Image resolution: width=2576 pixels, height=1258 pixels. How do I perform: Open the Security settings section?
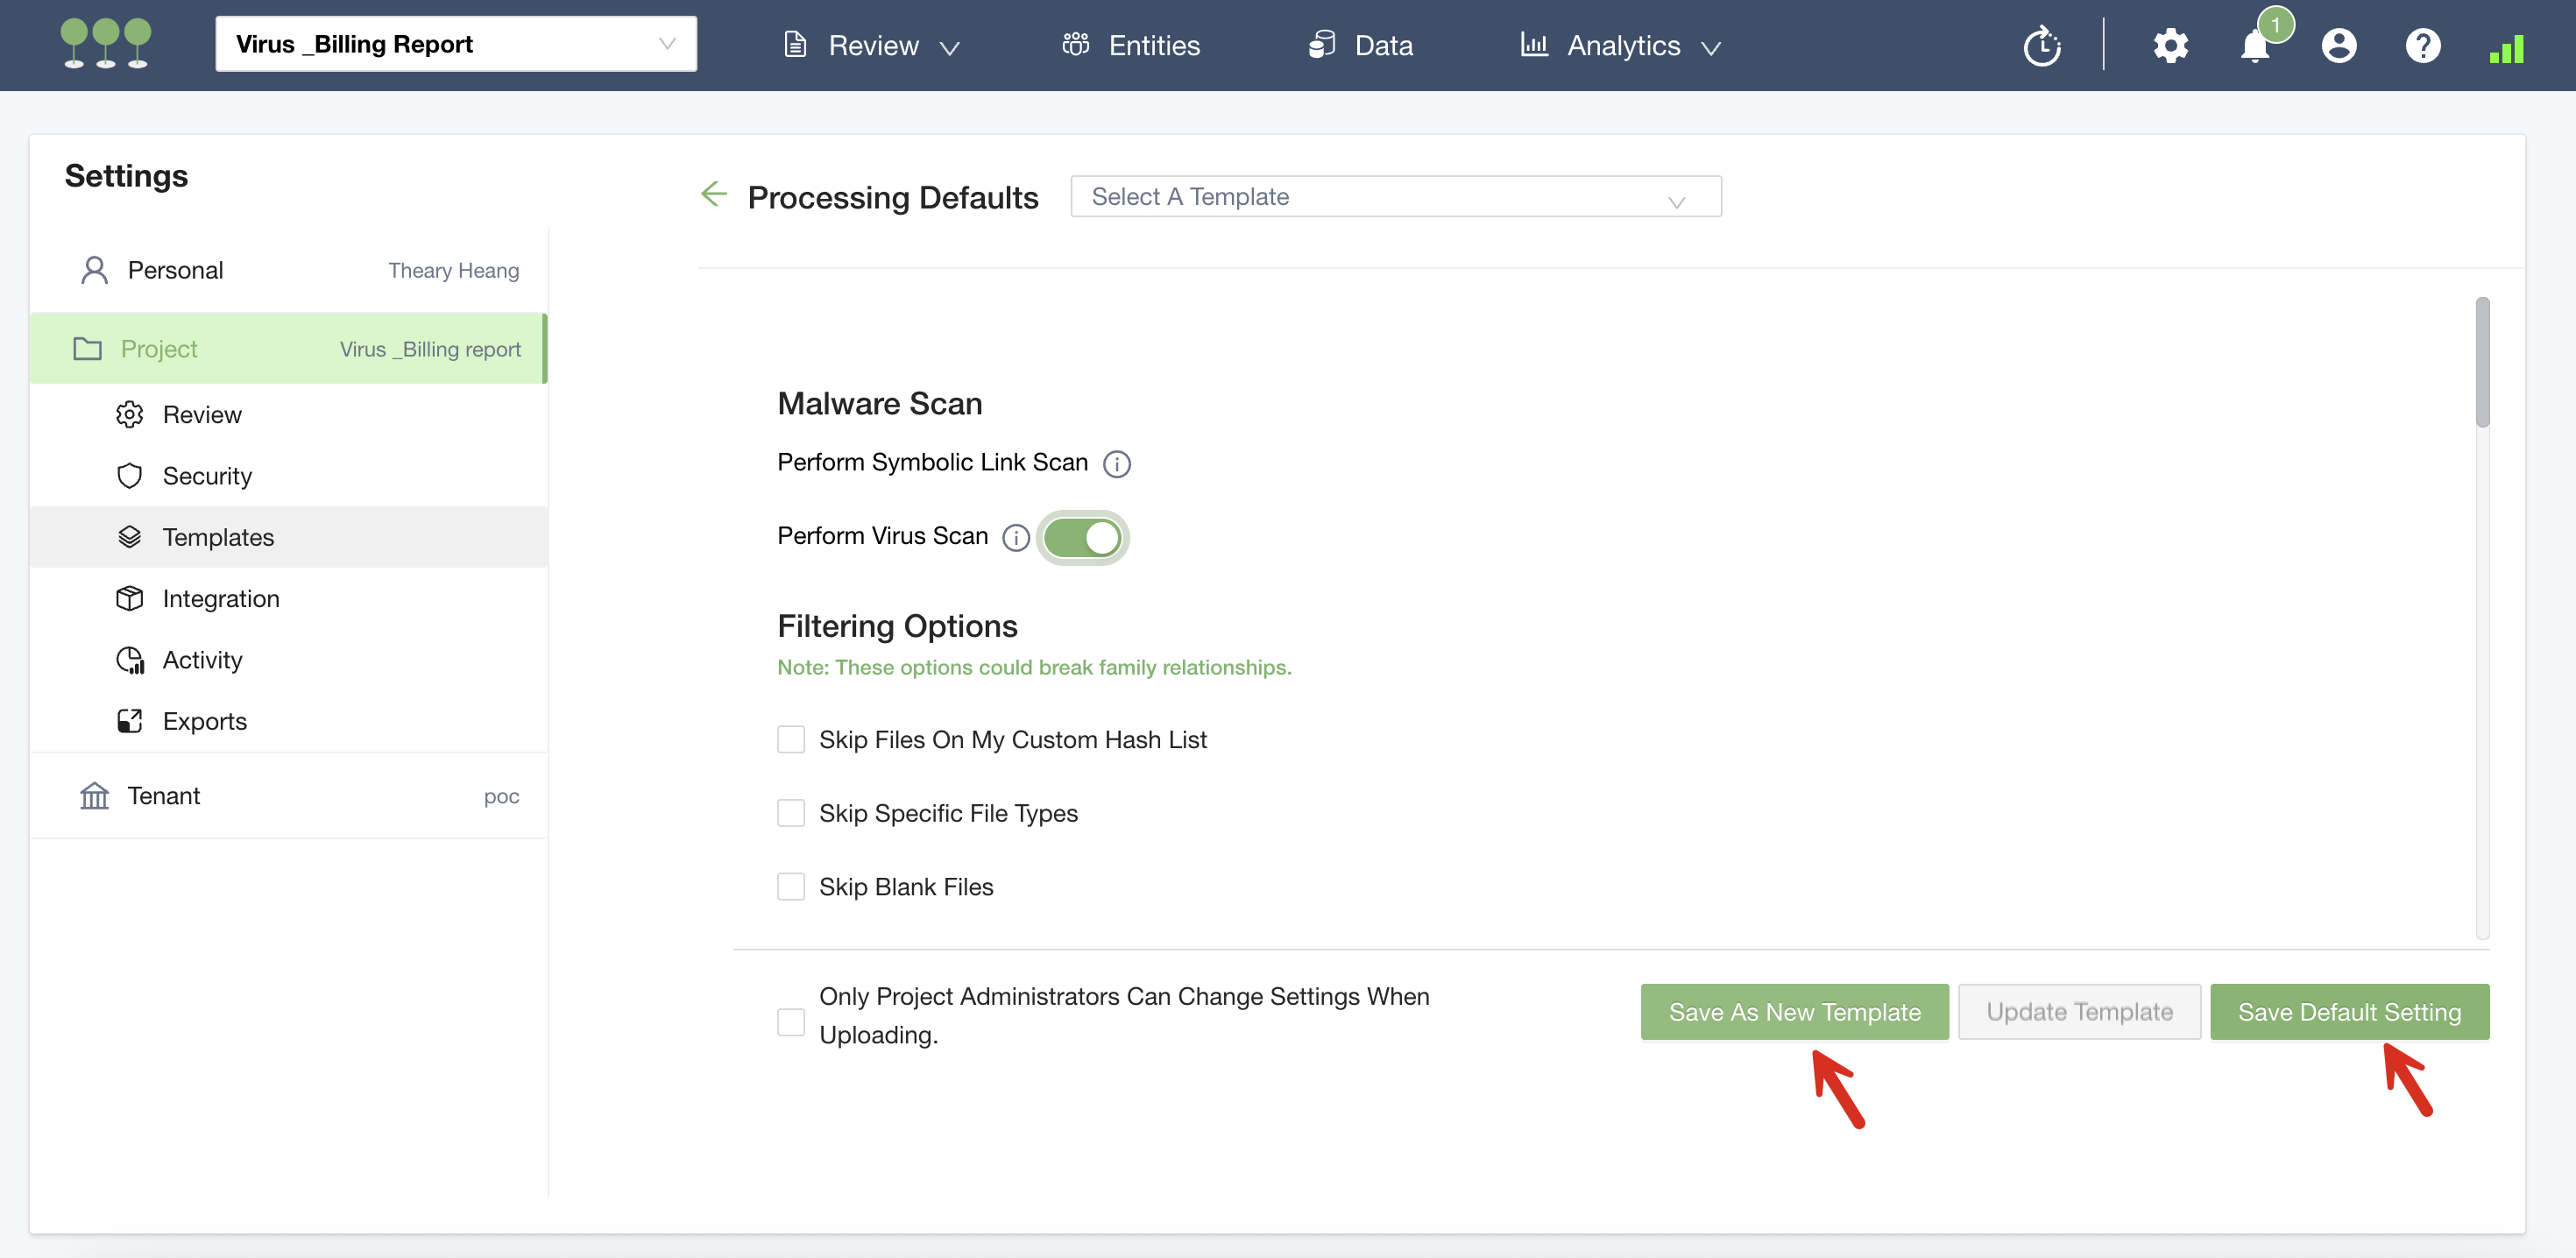point(207,476)
